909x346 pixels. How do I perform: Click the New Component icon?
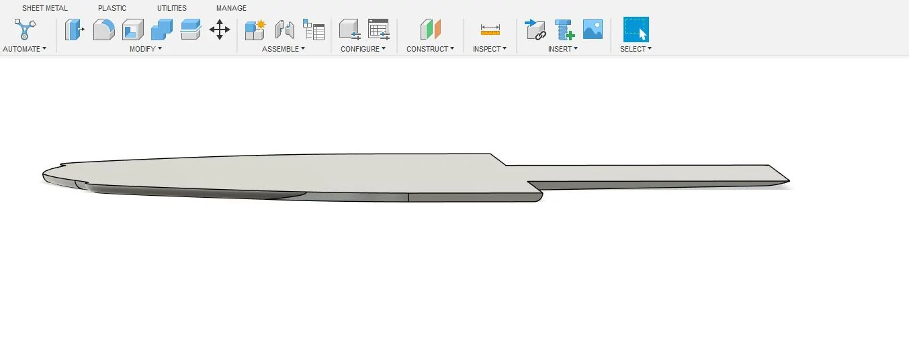[x=255, y=30]
